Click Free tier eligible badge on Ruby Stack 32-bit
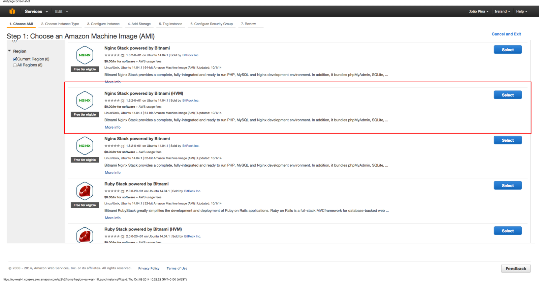Image resolution: width=539 pixels, height=281 pixels. 85,205
